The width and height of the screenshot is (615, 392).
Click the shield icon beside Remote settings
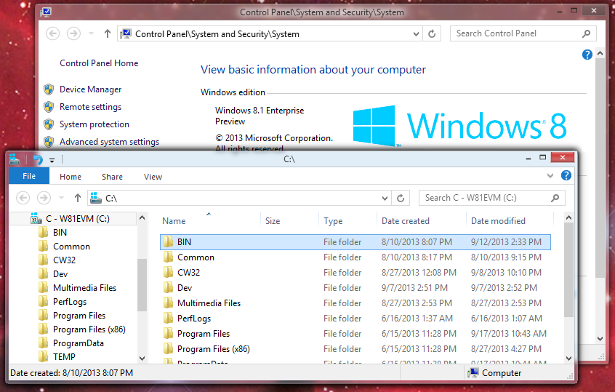(49, 107)
